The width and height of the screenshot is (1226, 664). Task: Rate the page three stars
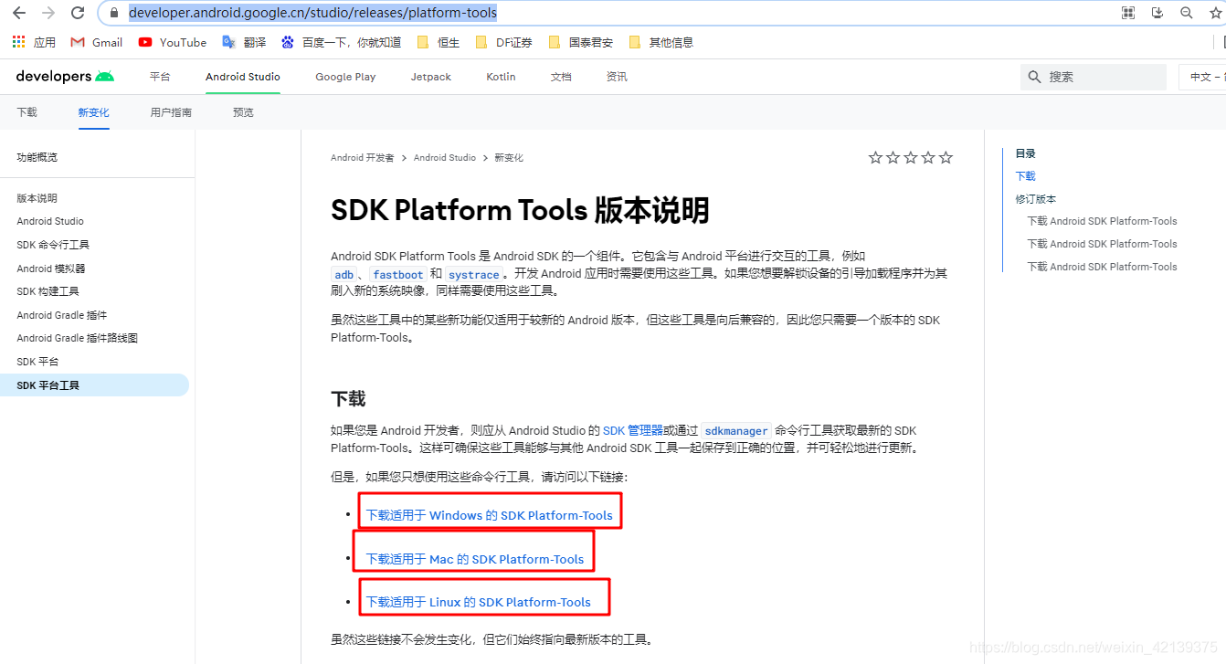910,157
